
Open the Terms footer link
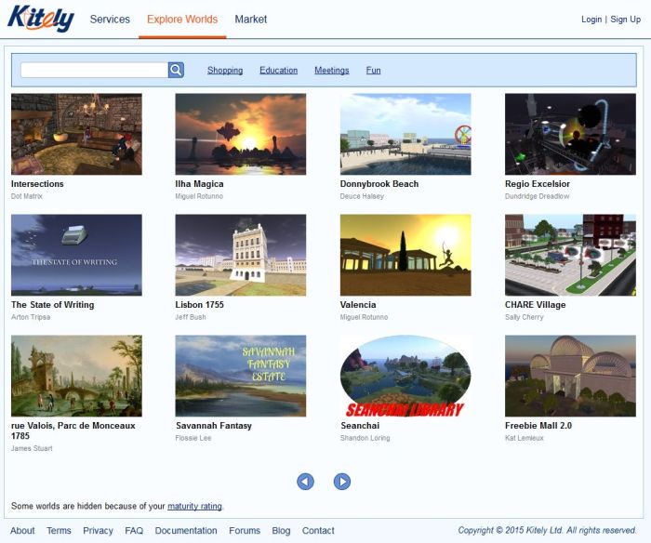tap(59, 531)
